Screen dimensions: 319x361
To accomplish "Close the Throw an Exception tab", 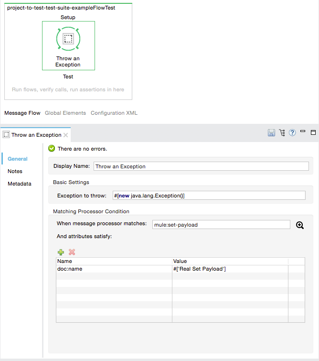I will click(x=66, y=135).
